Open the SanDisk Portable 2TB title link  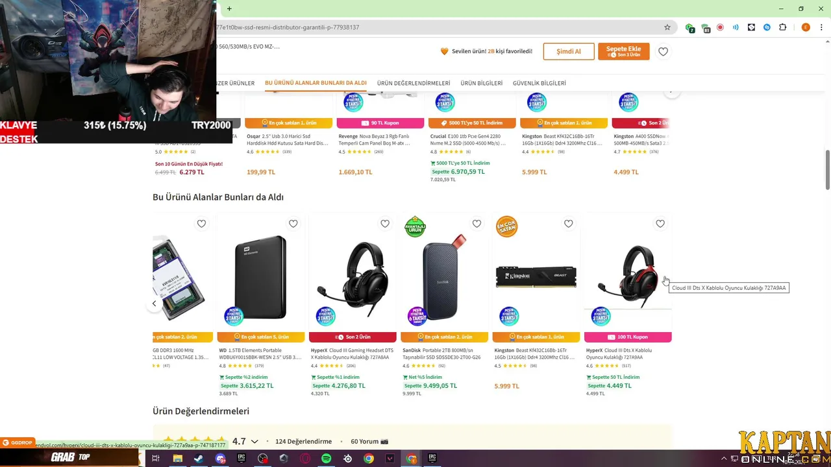tap(442, 353)
